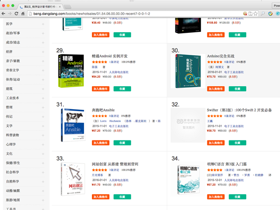
Task: Expand the 青春文学 category
Action: tap(43, 70)
